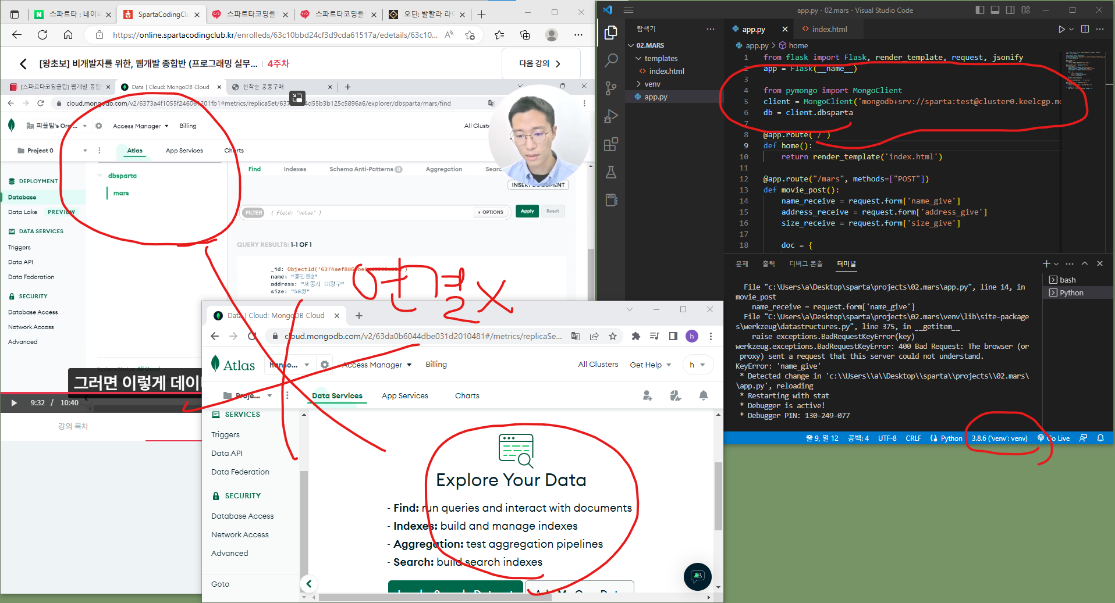Viewport: 1115px width, 603px height.
Task: Switch to 디버그 콘솔 panel tab
Action: pyautogui.click(x=806, y=263)
